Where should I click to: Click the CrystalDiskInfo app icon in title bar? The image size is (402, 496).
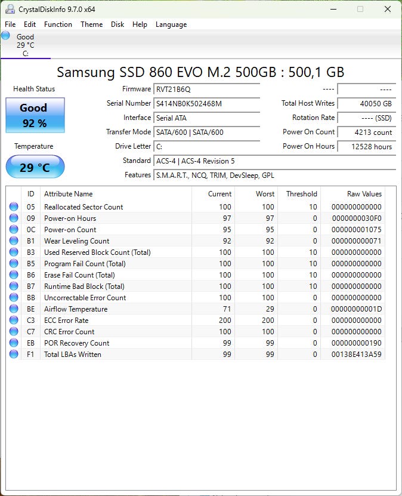tap(10, 9)
